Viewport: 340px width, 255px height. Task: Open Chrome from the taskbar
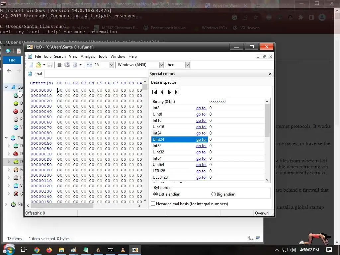[x=37, y=250]
